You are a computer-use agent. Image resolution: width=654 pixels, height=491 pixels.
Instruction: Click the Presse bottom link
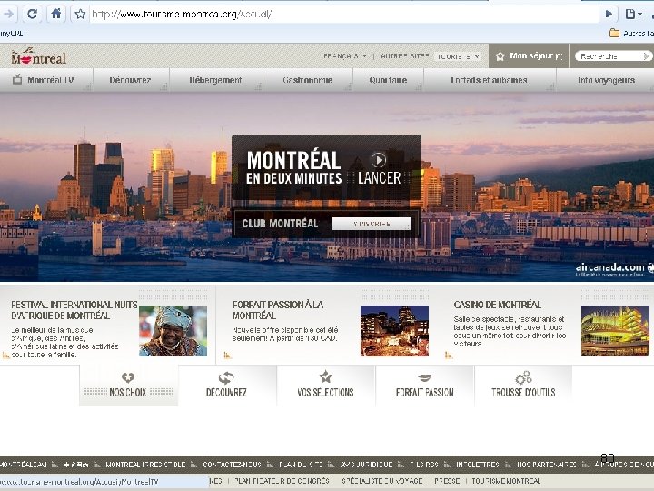coord(447,481)
